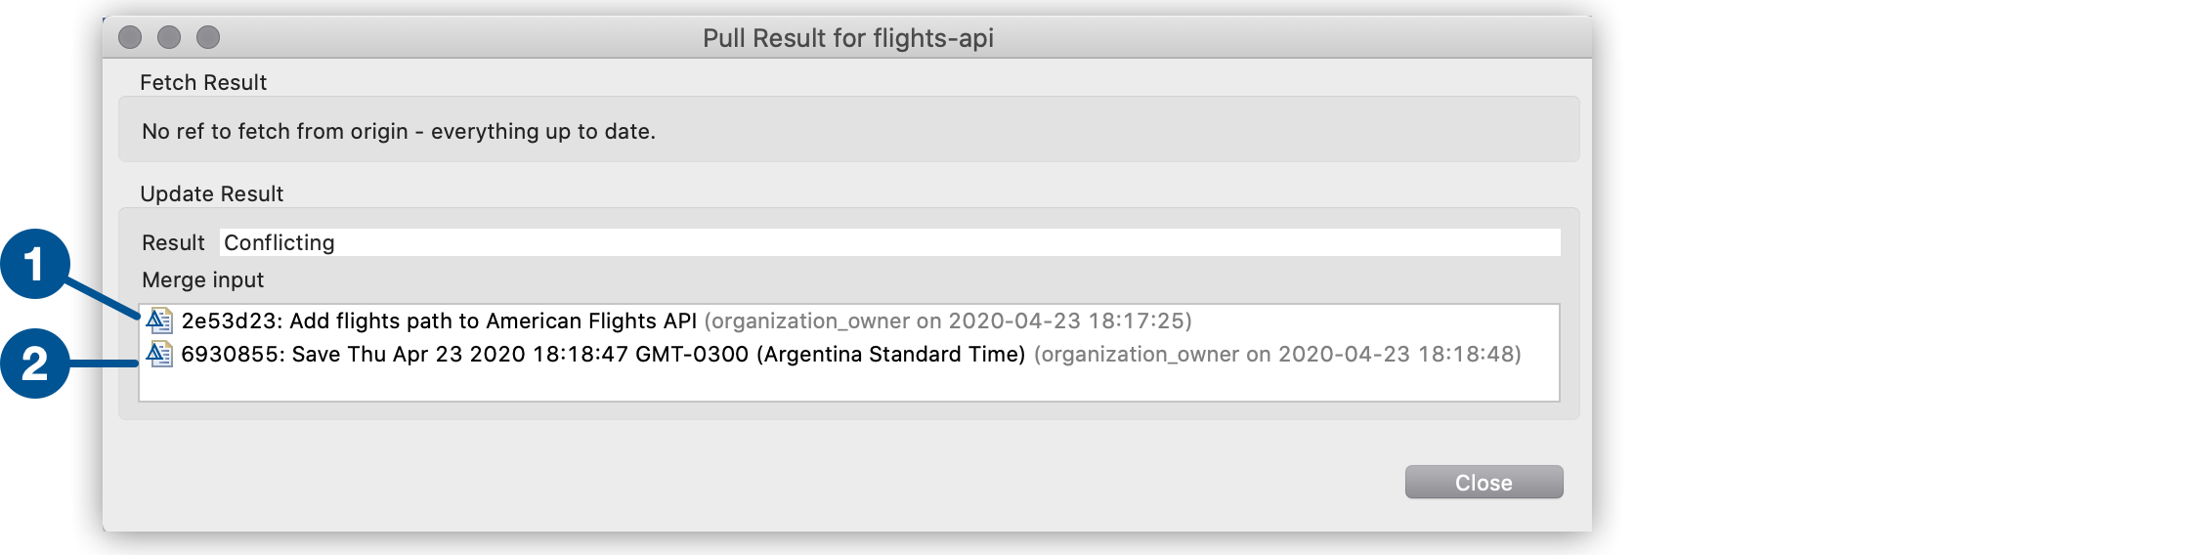Screen dimensions: 2195x555
Task: Click the commit icon beside 2e53d23
Action: click(159, 320)
